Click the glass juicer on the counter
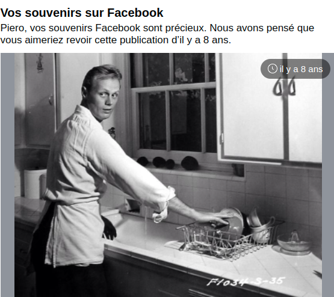Viewport: 334px width, 297px height. (x=295, y=242)
